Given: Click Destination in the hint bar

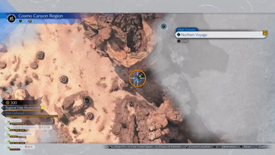Looking at the screenshot, I should pos(229,147).
